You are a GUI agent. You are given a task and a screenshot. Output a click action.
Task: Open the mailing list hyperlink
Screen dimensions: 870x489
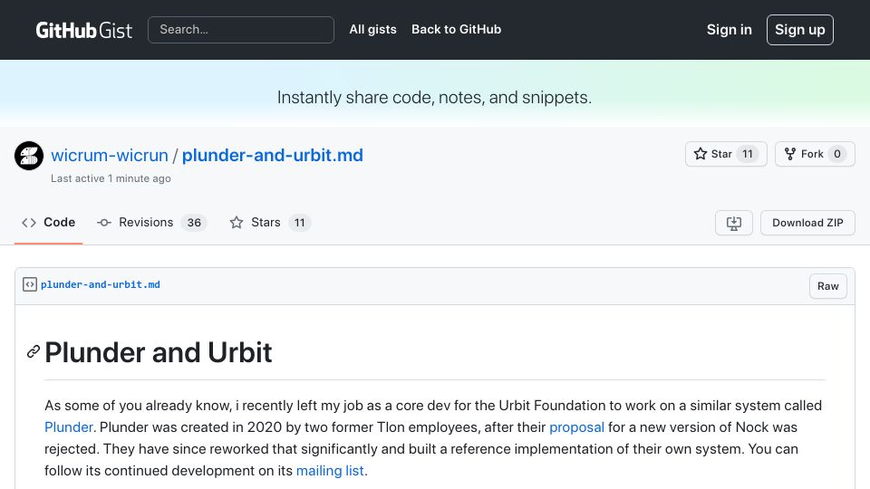pos(330,471)
